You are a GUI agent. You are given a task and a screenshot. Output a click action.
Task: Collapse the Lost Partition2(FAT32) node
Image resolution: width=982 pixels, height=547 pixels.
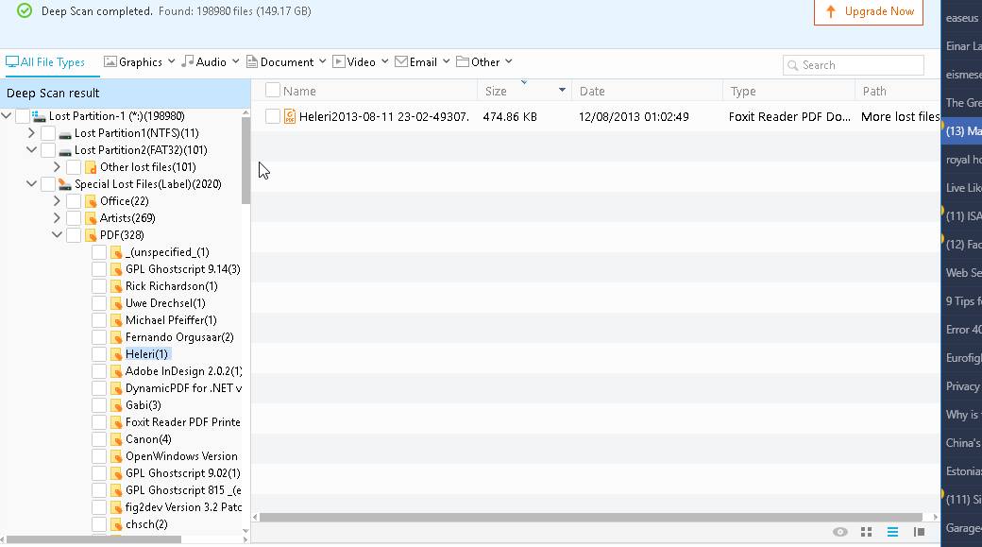click(31, 150)
